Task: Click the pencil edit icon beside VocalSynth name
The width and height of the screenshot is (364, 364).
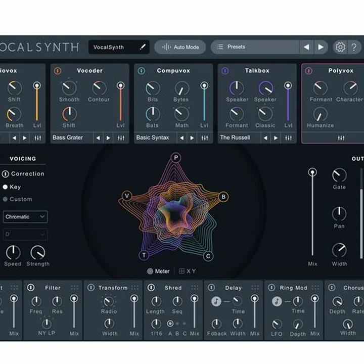Action: click(143, 47)
